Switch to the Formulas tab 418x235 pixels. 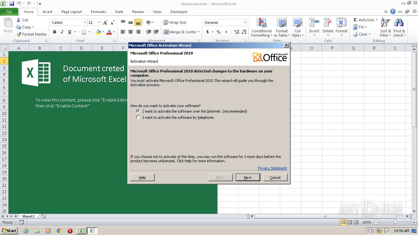point(98,12)
